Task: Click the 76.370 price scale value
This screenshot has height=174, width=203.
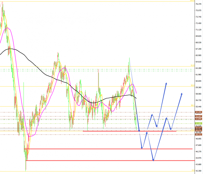Action: (x=198, y=4)
